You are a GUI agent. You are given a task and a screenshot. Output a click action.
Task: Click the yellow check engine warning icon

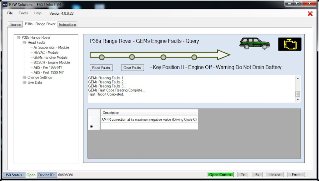pyautogui.click(x=290, y=44)
